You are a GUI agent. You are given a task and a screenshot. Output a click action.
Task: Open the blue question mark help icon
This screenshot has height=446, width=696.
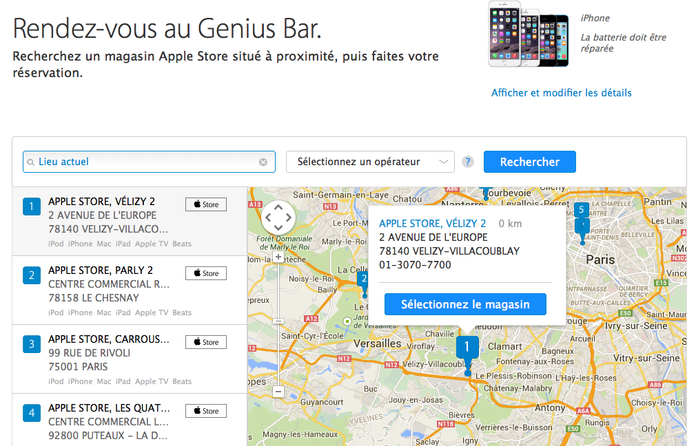(467, 162)
